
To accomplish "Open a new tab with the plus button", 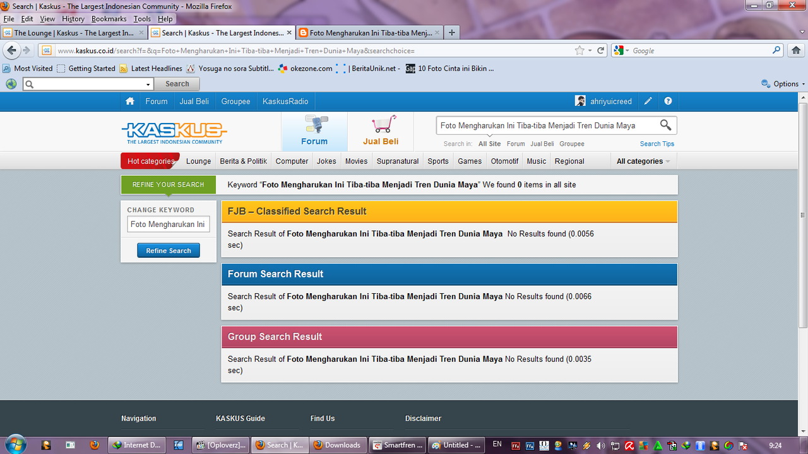I will [x=452, y=33].
